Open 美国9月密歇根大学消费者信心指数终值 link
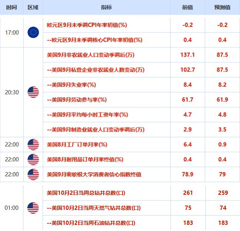The width and height of the screenshot is (240, 231). click(94, 174)
